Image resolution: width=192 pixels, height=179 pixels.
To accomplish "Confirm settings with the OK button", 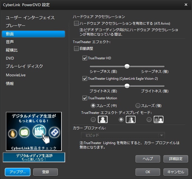I will tap(148, 172).
